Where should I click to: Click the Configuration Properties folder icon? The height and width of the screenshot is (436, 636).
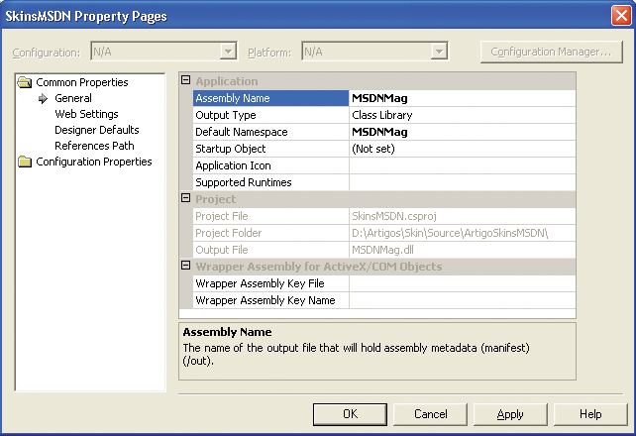[x=25, y=163]
